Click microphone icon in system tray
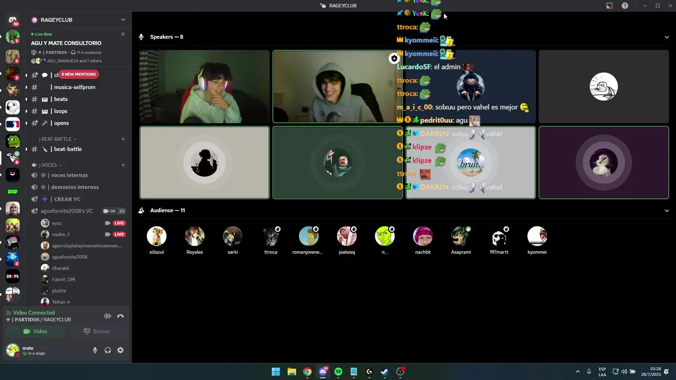 click(589, 372)
